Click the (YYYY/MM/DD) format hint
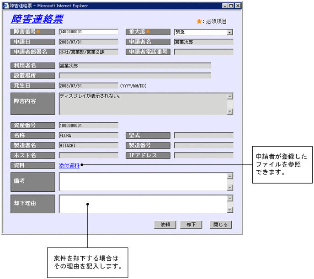The image size is (314, 279). pyautogui.click(x=133, y=86)
